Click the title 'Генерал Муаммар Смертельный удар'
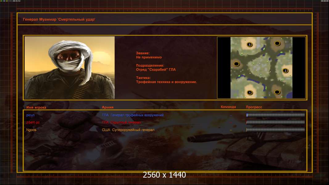 pyautogui.click(x=59, y=19)
